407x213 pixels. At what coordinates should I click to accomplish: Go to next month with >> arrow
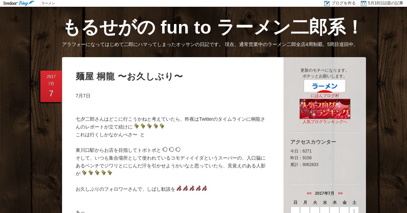(x=340, y=193)
